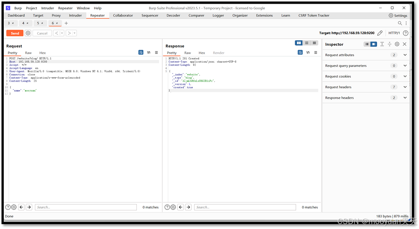
Task: Open Inspector settings gear
Action: (x=397, y=44)
